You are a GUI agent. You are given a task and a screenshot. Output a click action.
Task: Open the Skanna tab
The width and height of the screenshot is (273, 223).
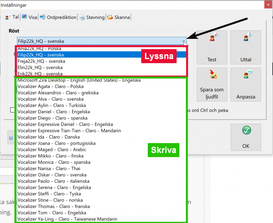(118, 17)
